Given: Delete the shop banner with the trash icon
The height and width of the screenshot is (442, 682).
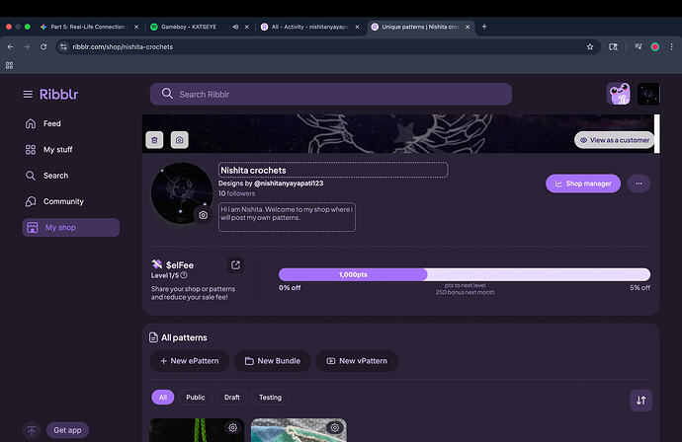Looking at the screenshot, I should (154, 140).
